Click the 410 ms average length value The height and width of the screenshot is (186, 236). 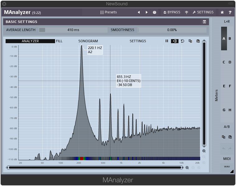click(x=73, y=30)
